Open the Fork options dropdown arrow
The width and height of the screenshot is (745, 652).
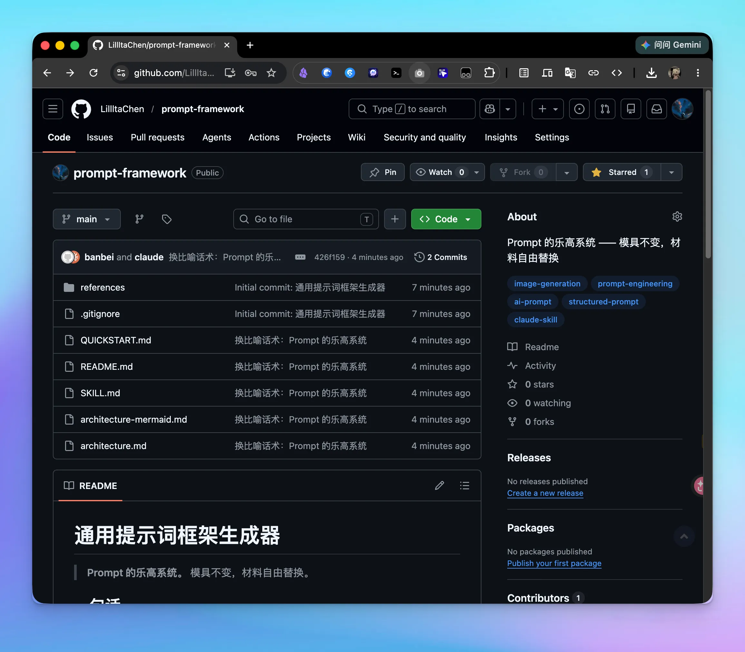pos(566,172)
